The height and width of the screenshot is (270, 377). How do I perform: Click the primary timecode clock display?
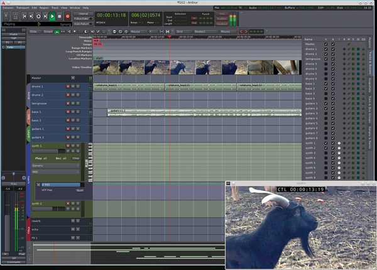click(111, 15)
